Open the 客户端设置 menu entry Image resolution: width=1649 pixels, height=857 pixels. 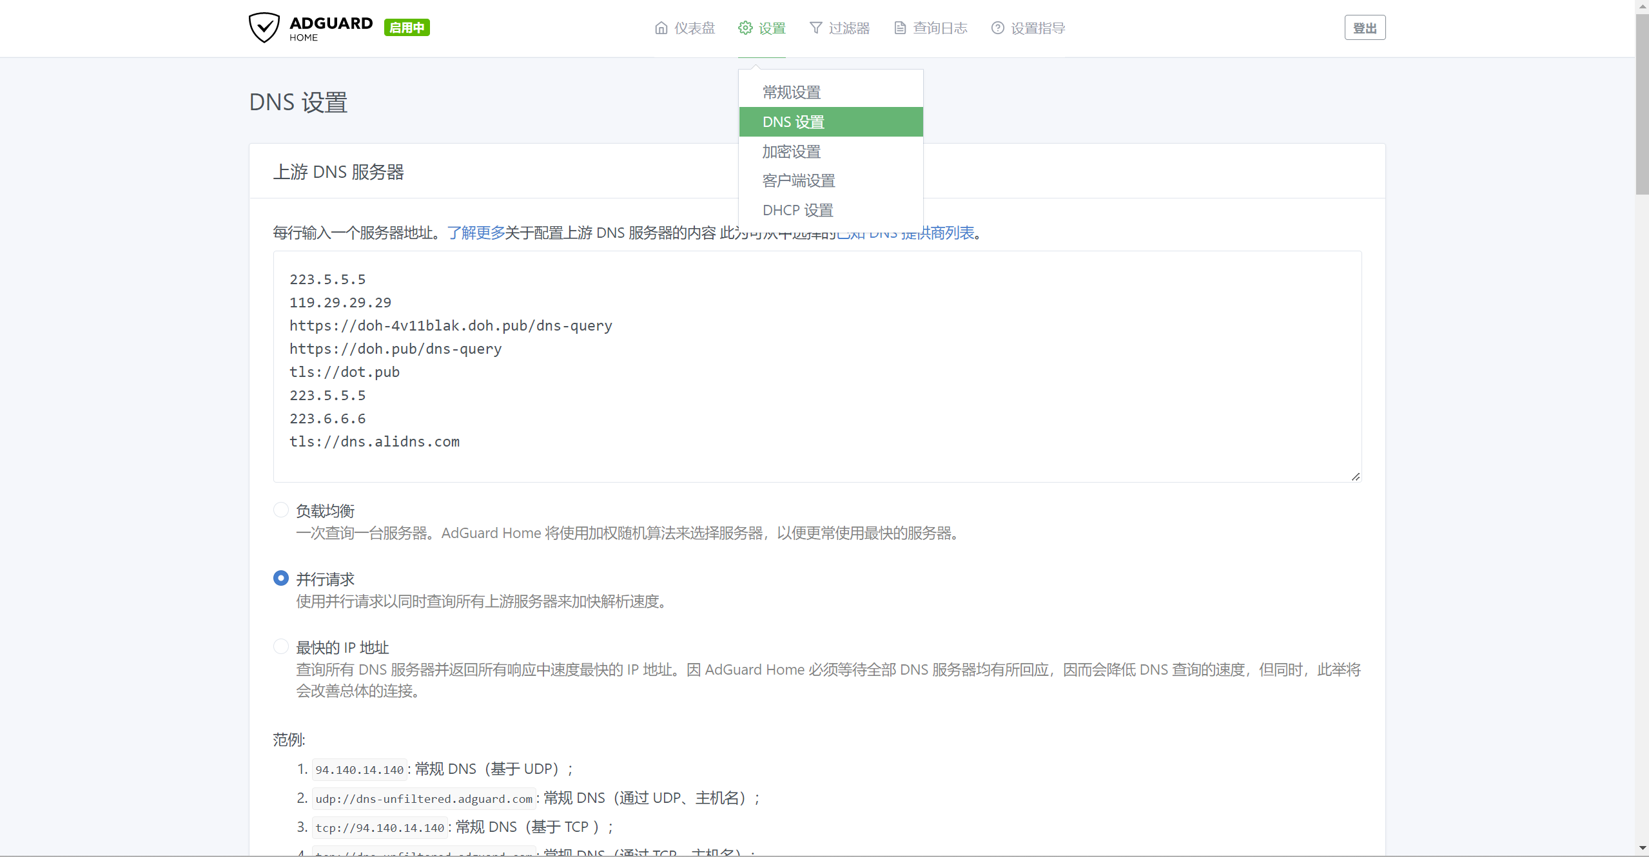coord(799,181)
